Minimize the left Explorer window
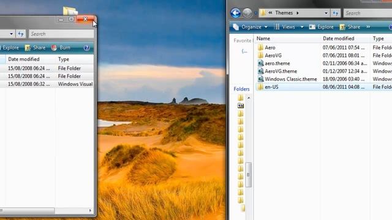This screenshot has height=220, width=392. 61,19
